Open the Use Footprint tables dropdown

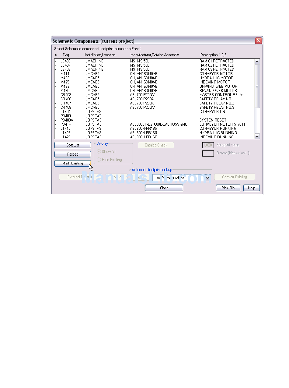tap(208, 178)
